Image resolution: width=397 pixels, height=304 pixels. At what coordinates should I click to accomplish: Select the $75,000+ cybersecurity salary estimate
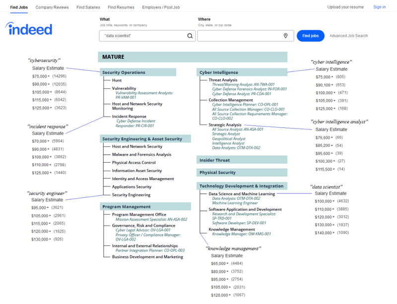click(41, 76)
